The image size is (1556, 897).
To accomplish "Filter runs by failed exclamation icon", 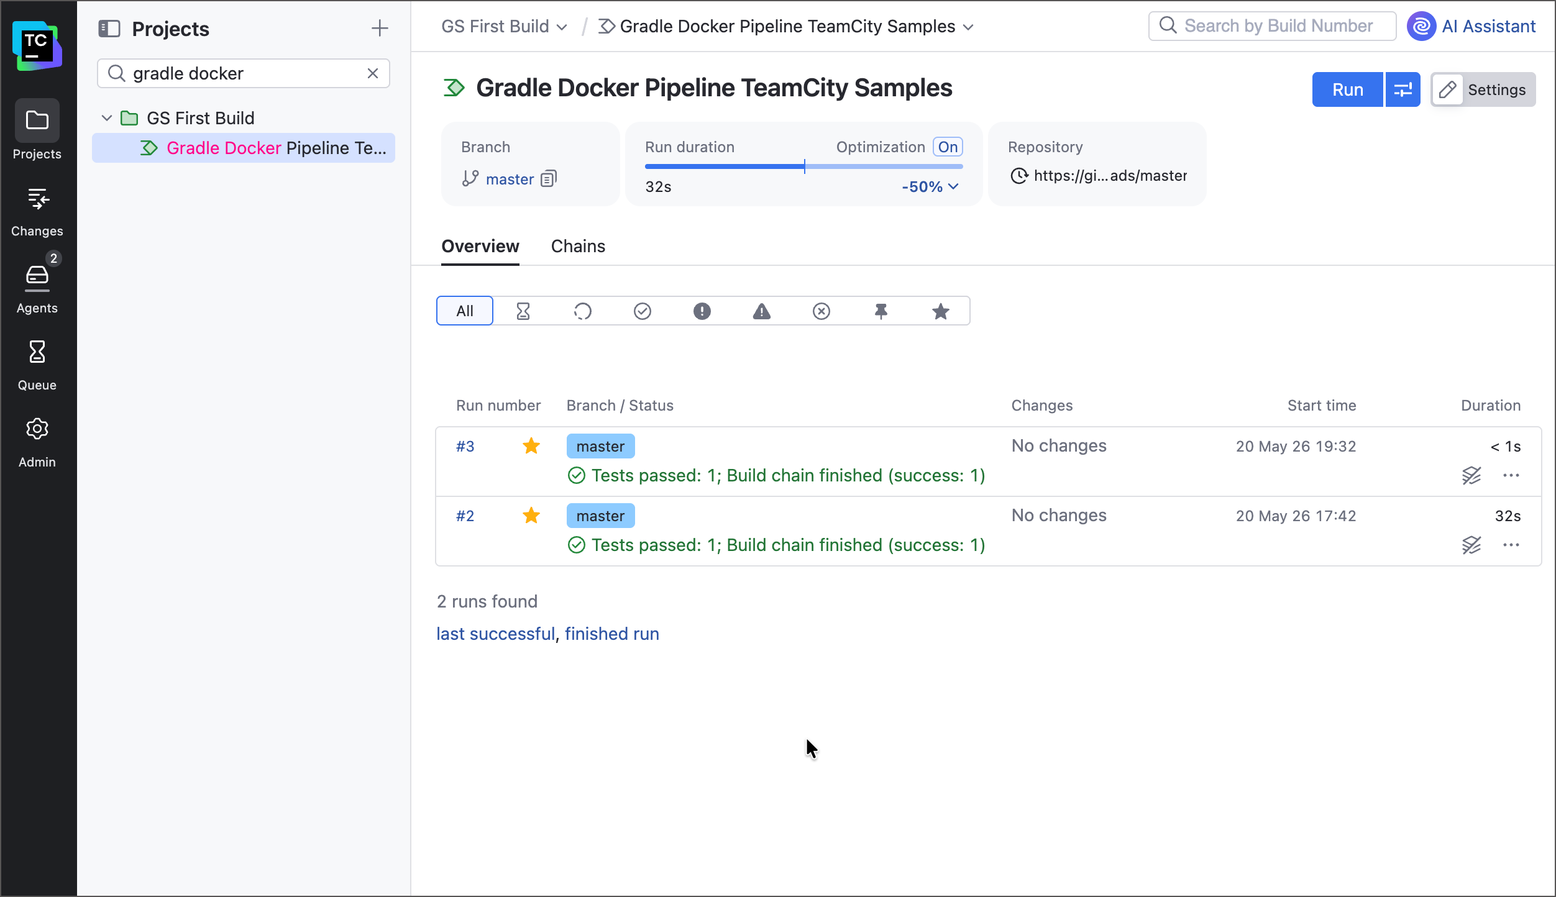I will click(x=702, y=311).
